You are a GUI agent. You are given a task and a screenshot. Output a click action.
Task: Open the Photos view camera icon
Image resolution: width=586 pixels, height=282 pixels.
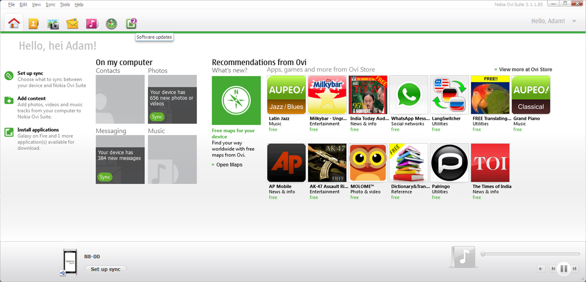tap(53, 23)
